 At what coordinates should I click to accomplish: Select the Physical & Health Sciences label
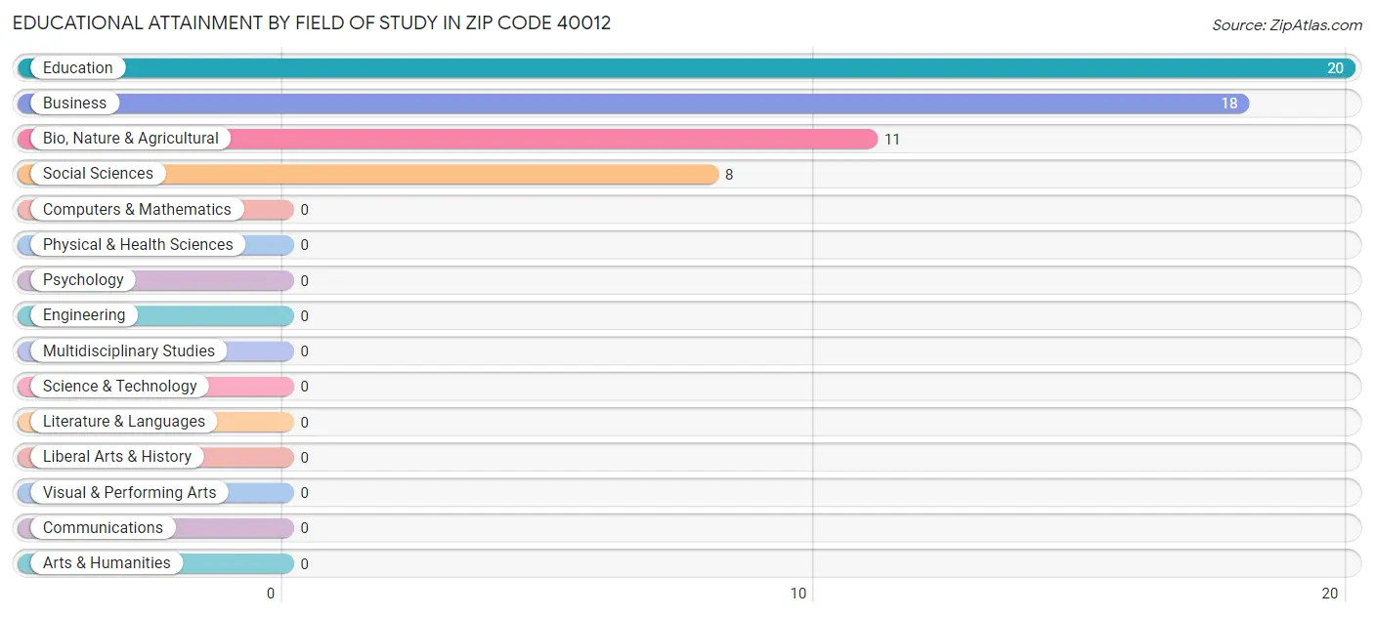point(138,244)
